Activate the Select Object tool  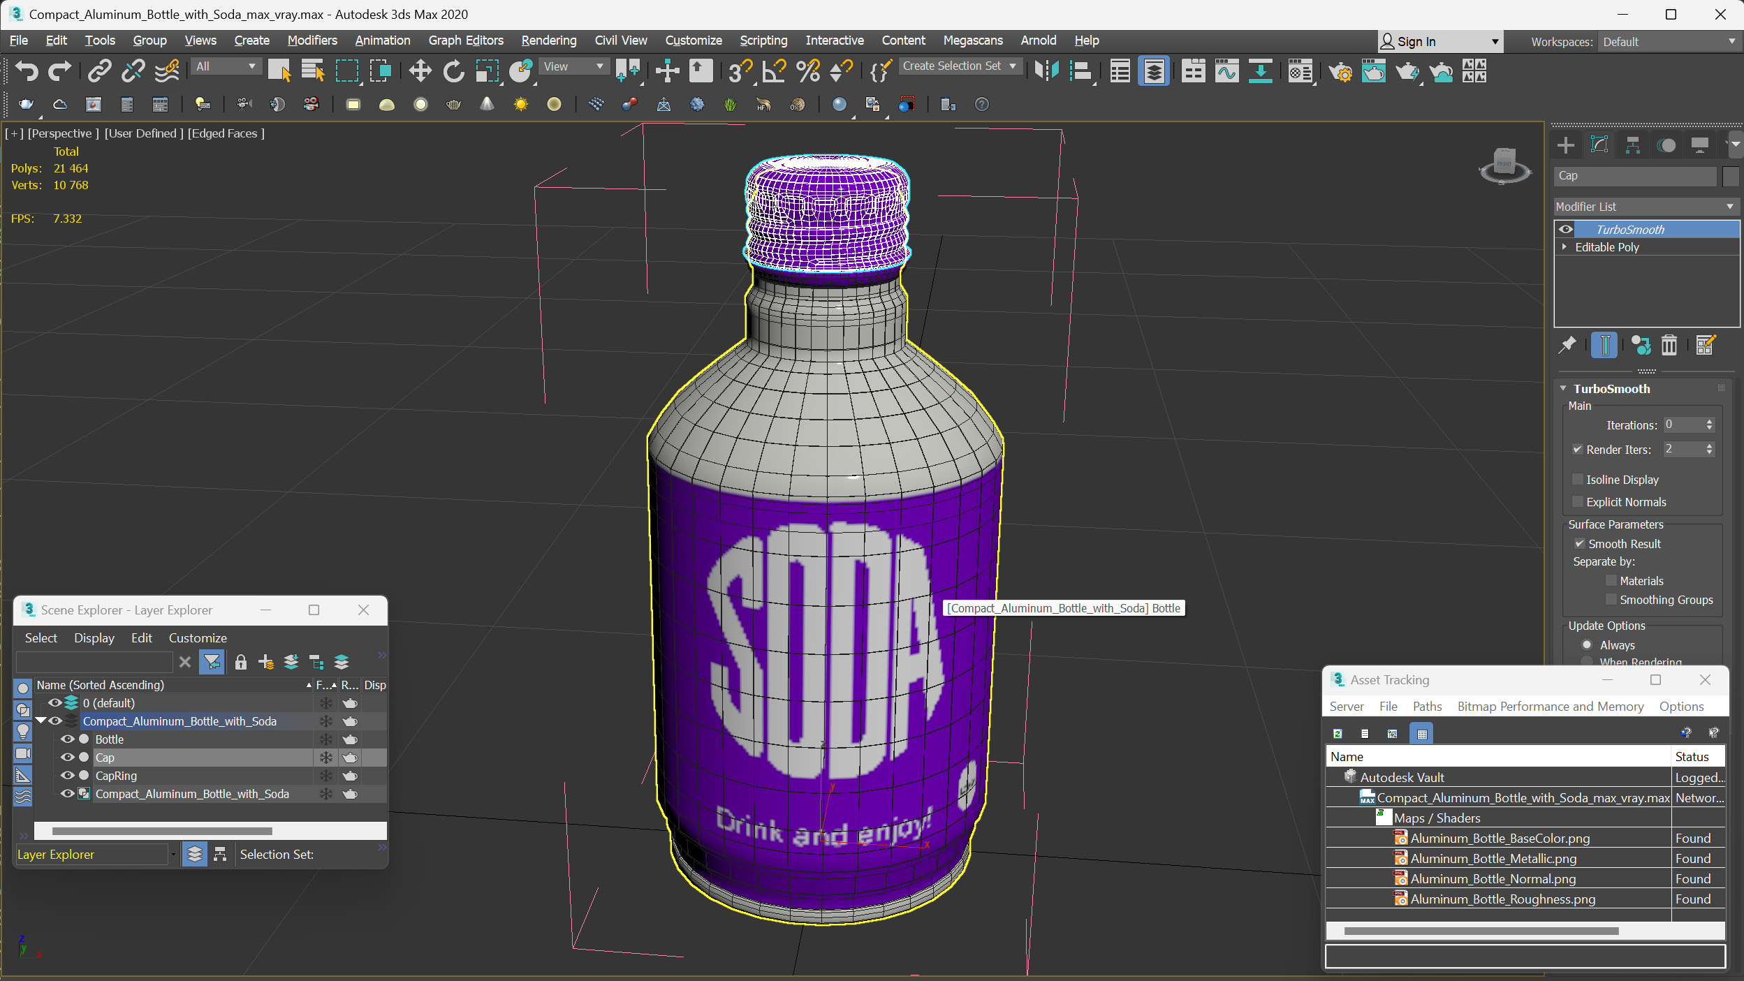tap(279, 71)
